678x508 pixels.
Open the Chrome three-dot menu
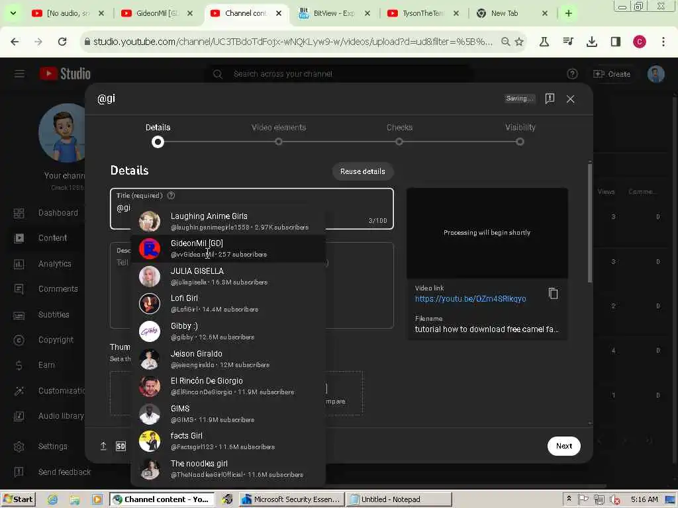point(663,42)
